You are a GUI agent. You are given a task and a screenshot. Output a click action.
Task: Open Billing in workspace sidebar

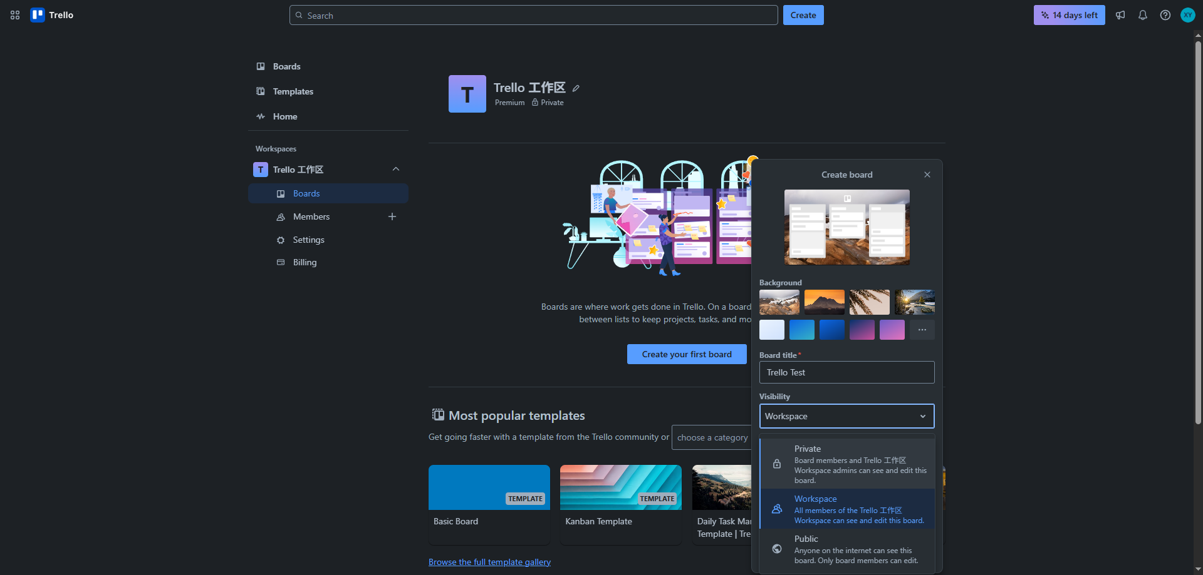[x=328, y=262]
